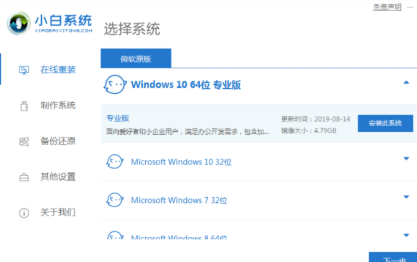The width and height of the screenshot is (417, 262).
Task: Select the Windows 10 64位 专业版 title
Action: (x=186, y=85)
